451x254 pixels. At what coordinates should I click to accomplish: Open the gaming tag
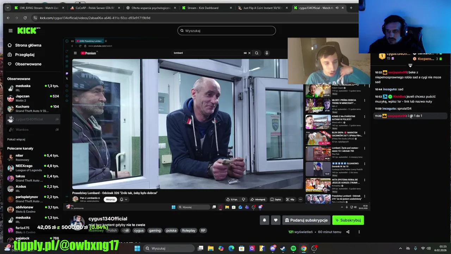155,231
